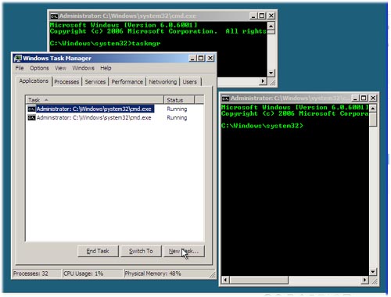Open the Windows menu in Task Manager
This screenshot has width=391, height=297.
pyautogui.click(x=83, y=68)
